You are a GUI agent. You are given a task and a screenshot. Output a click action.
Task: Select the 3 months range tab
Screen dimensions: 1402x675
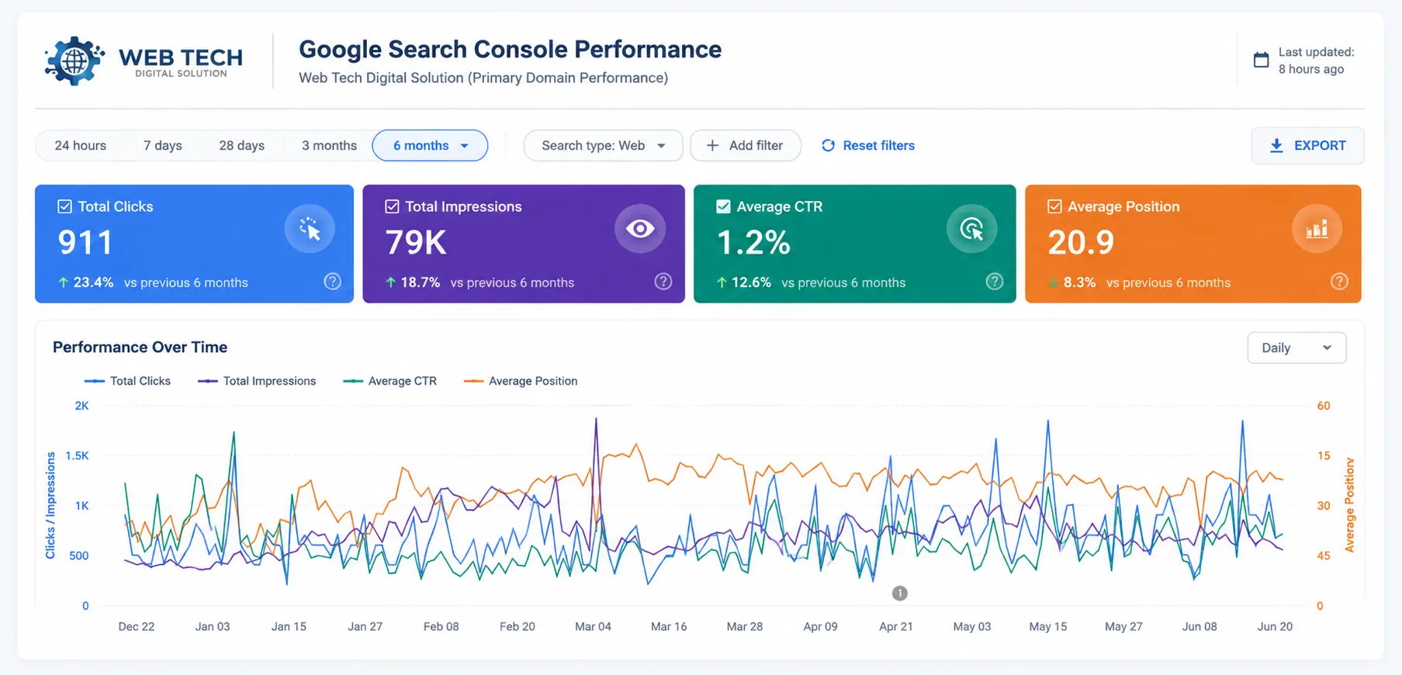point(330,145)
